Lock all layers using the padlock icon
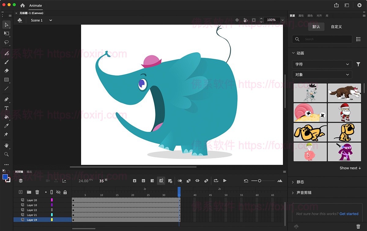Screen dimensions: 367x231 click(65, 192)
